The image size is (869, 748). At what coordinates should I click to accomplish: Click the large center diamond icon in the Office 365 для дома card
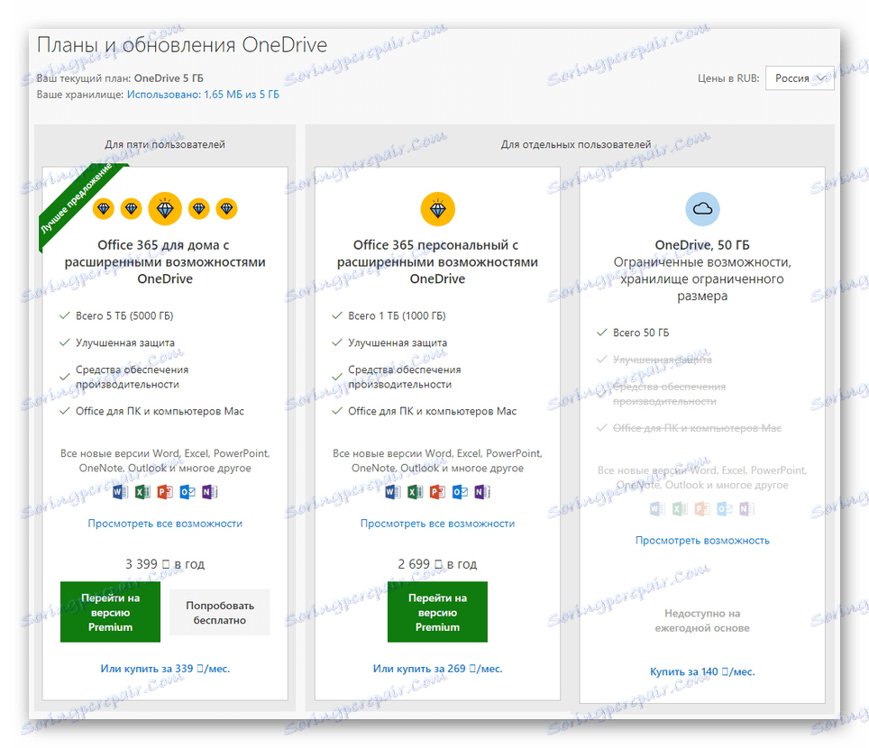(165, 209)
